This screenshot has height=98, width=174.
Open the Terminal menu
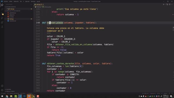(33, 1)
